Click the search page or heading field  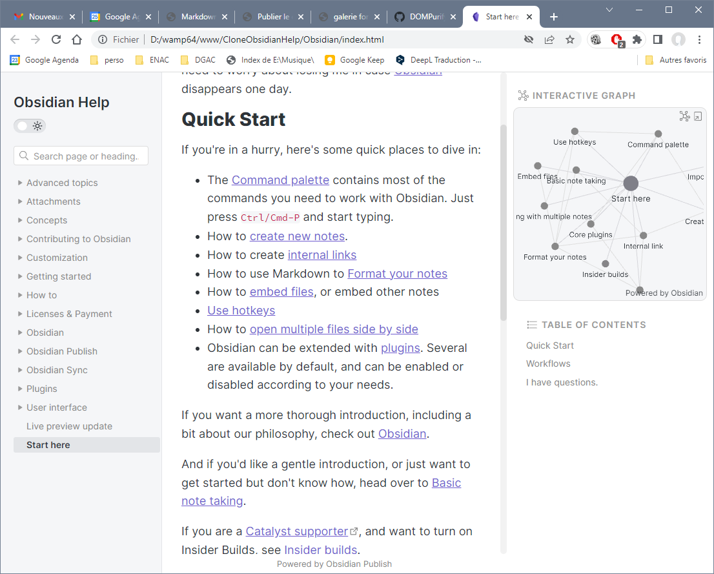click(x=81, y=156)
